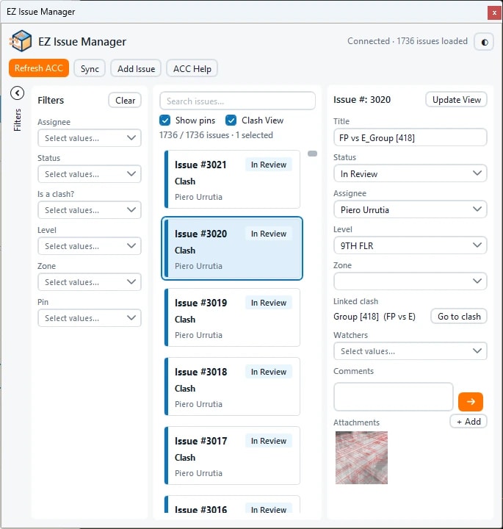Viewport: 503px width, 529px height.
Task: Click the issue list scrollbar handle
Action: pos(313,154)
